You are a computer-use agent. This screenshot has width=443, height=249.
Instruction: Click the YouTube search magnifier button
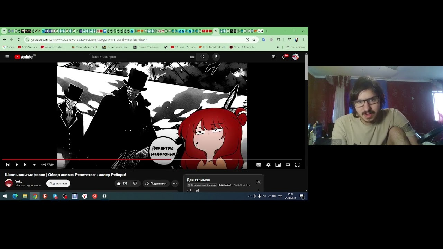(202, 57)
